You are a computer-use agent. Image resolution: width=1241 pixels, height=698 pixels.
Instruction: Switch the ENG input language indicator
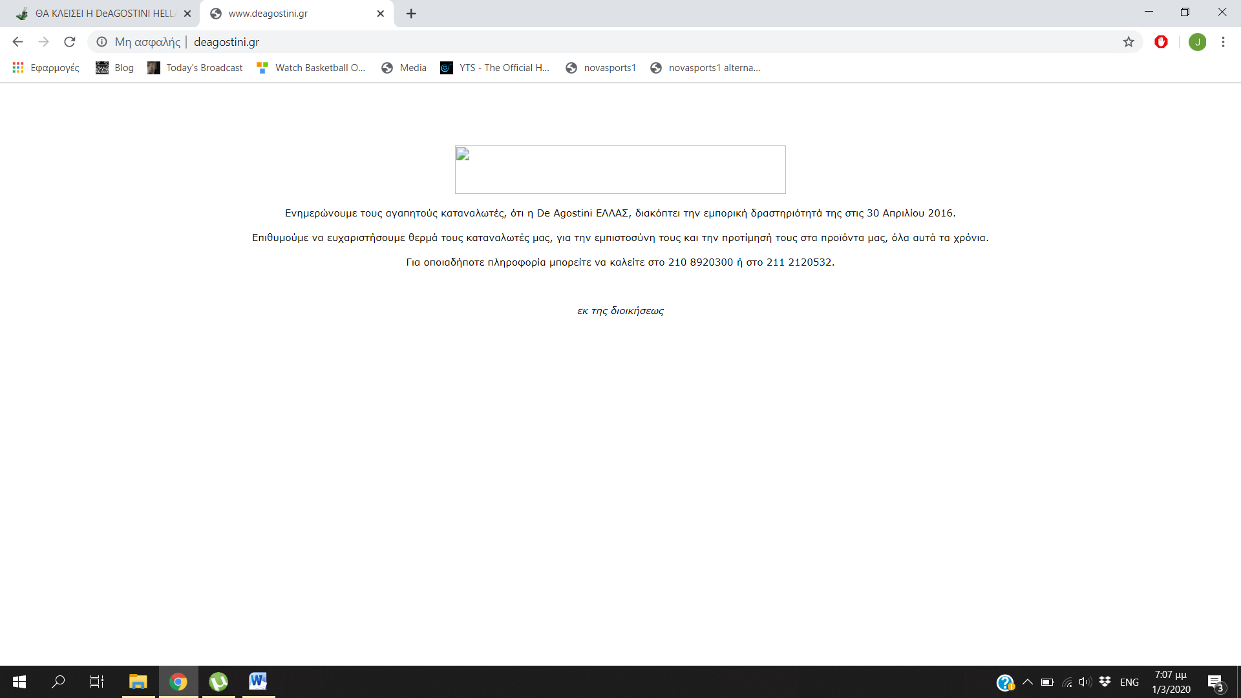1129,682
